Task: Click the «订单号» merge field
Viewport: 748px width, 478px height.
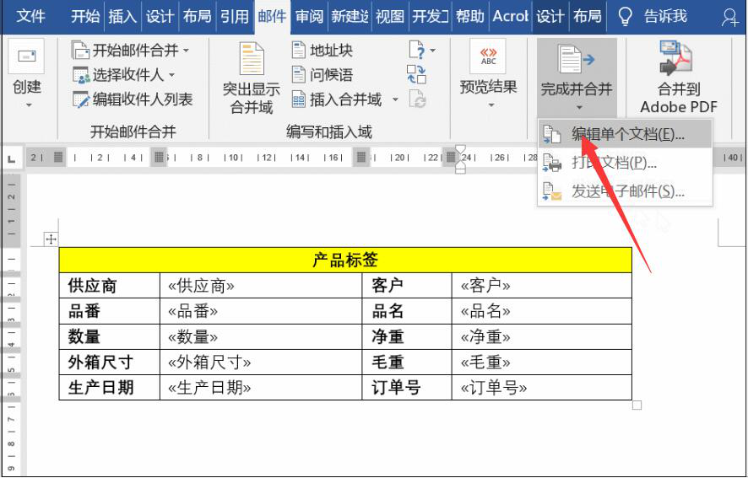Action: [x=494, y=388]
